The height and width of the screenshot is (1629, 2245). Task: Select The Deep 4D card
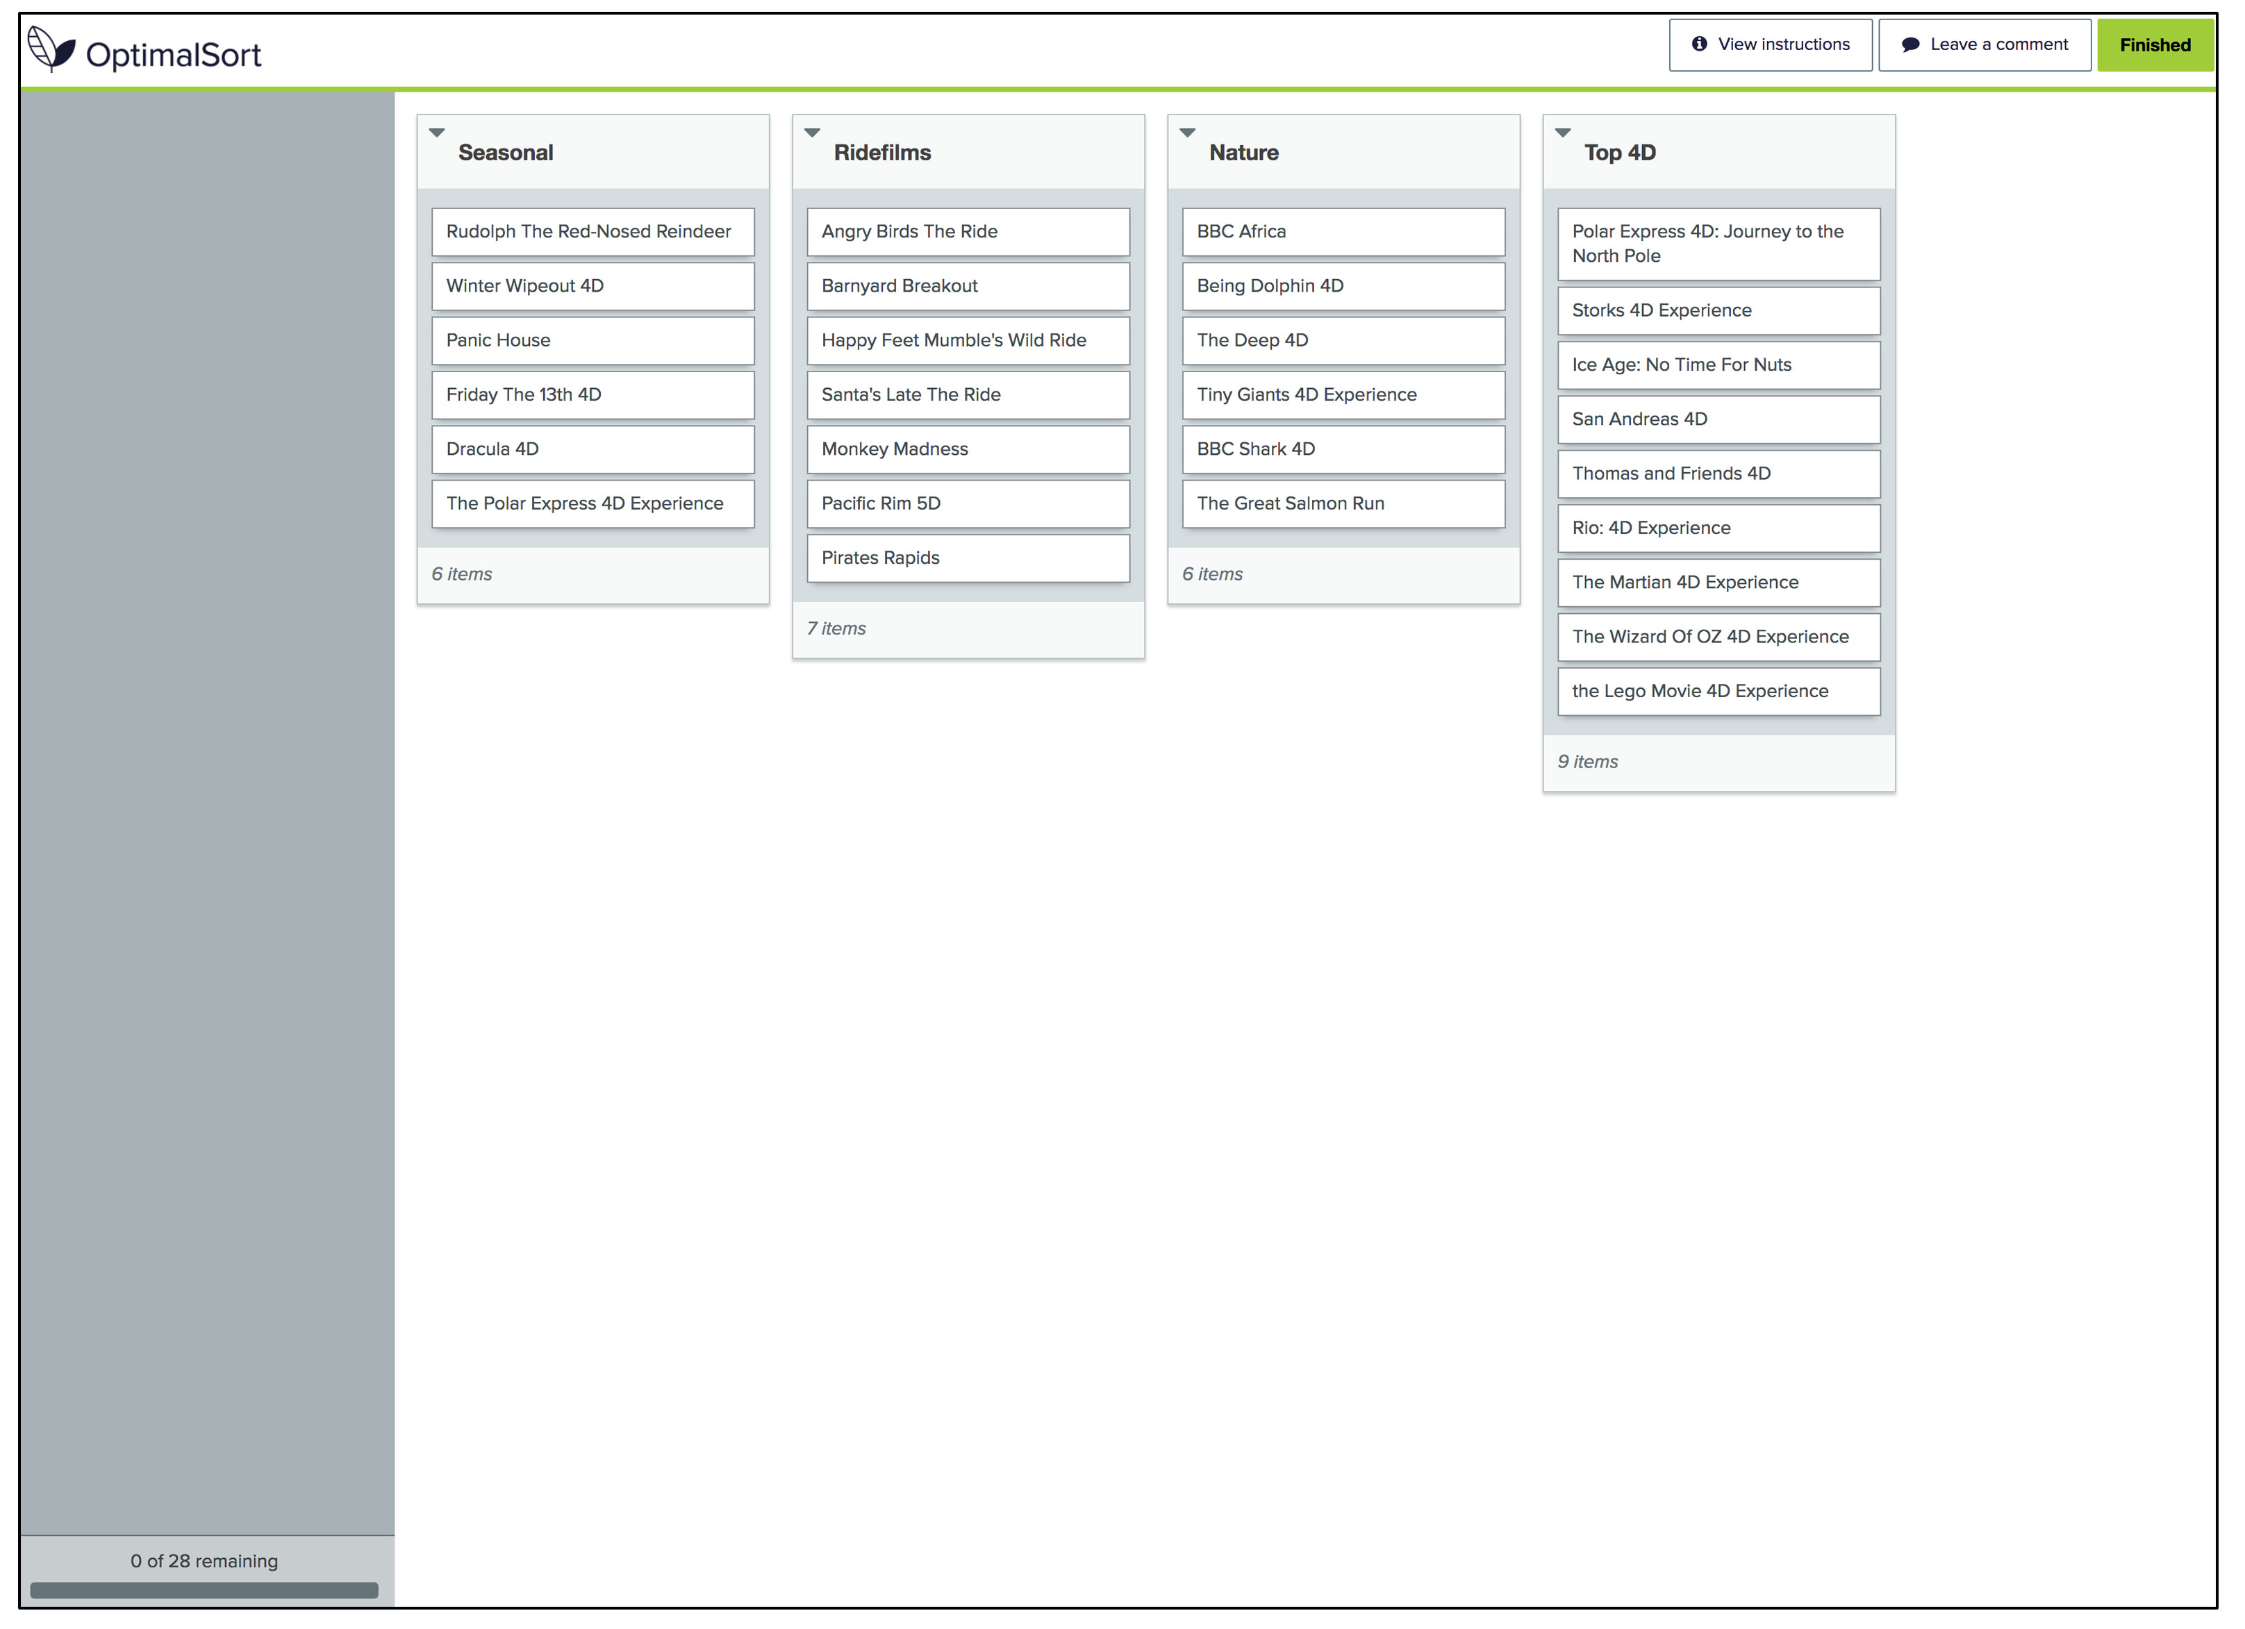point(1343,340)
